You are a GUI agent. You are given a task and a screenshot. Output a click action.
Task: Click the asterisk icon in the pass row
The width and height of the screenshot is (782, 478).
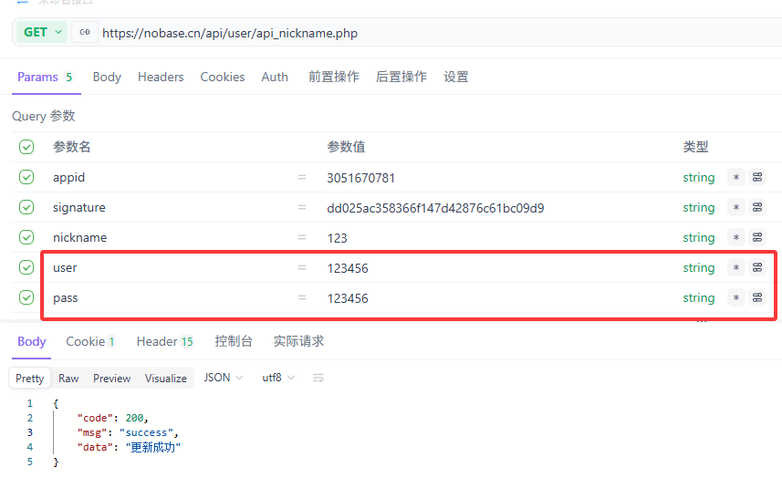click(735, 298)
